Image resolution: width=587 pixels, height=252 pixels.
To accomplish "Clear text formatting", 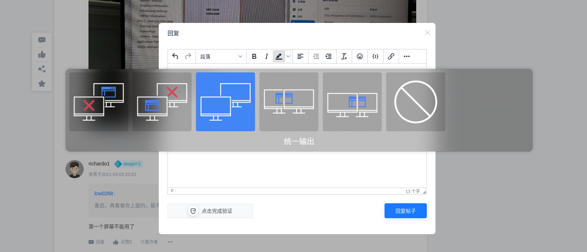I will point(344,56).
